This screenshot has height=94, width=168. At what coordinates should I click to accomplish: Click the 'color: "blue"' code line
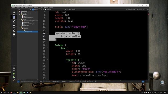point(81,69)
